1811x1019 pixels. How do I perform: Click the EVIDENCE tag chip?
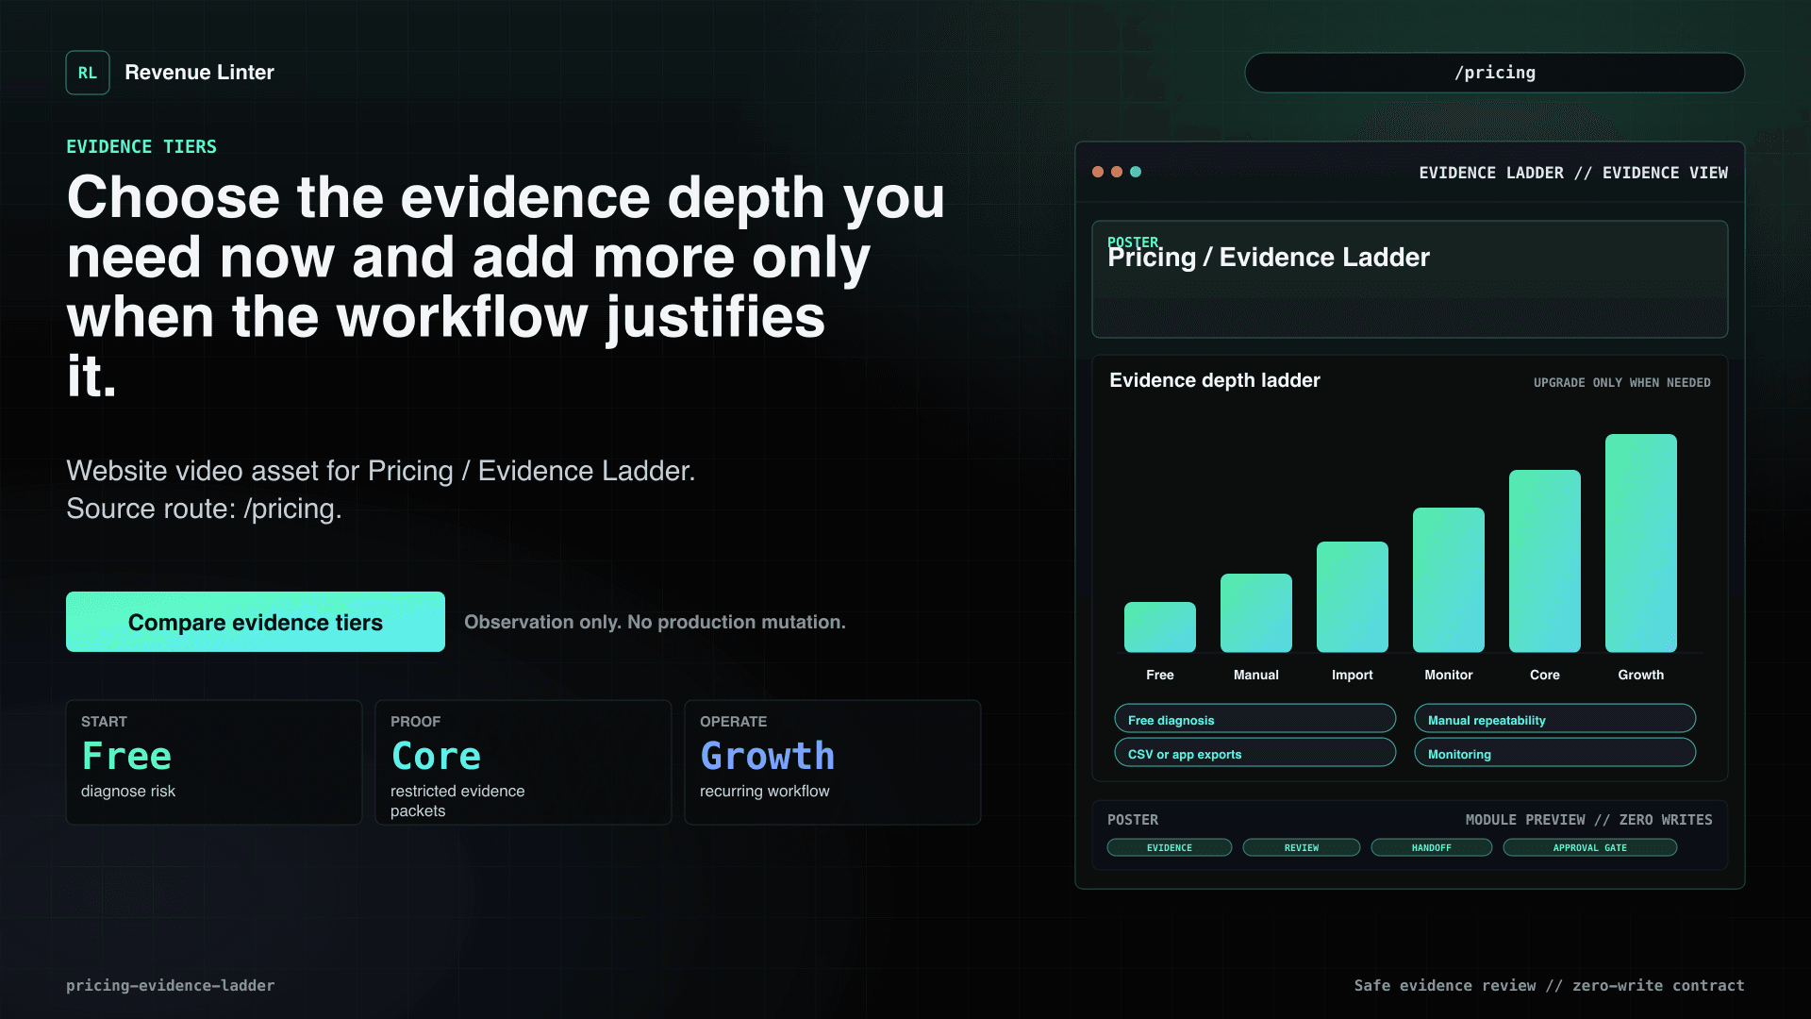pos(1170,847)
